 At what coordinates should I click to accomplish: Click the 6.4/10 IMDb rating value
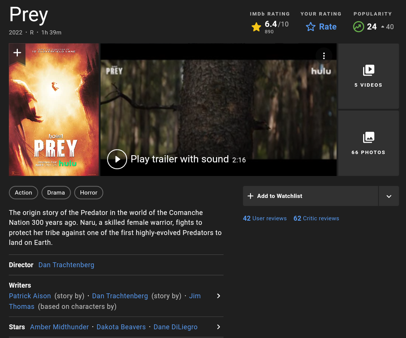click(276, 24)
